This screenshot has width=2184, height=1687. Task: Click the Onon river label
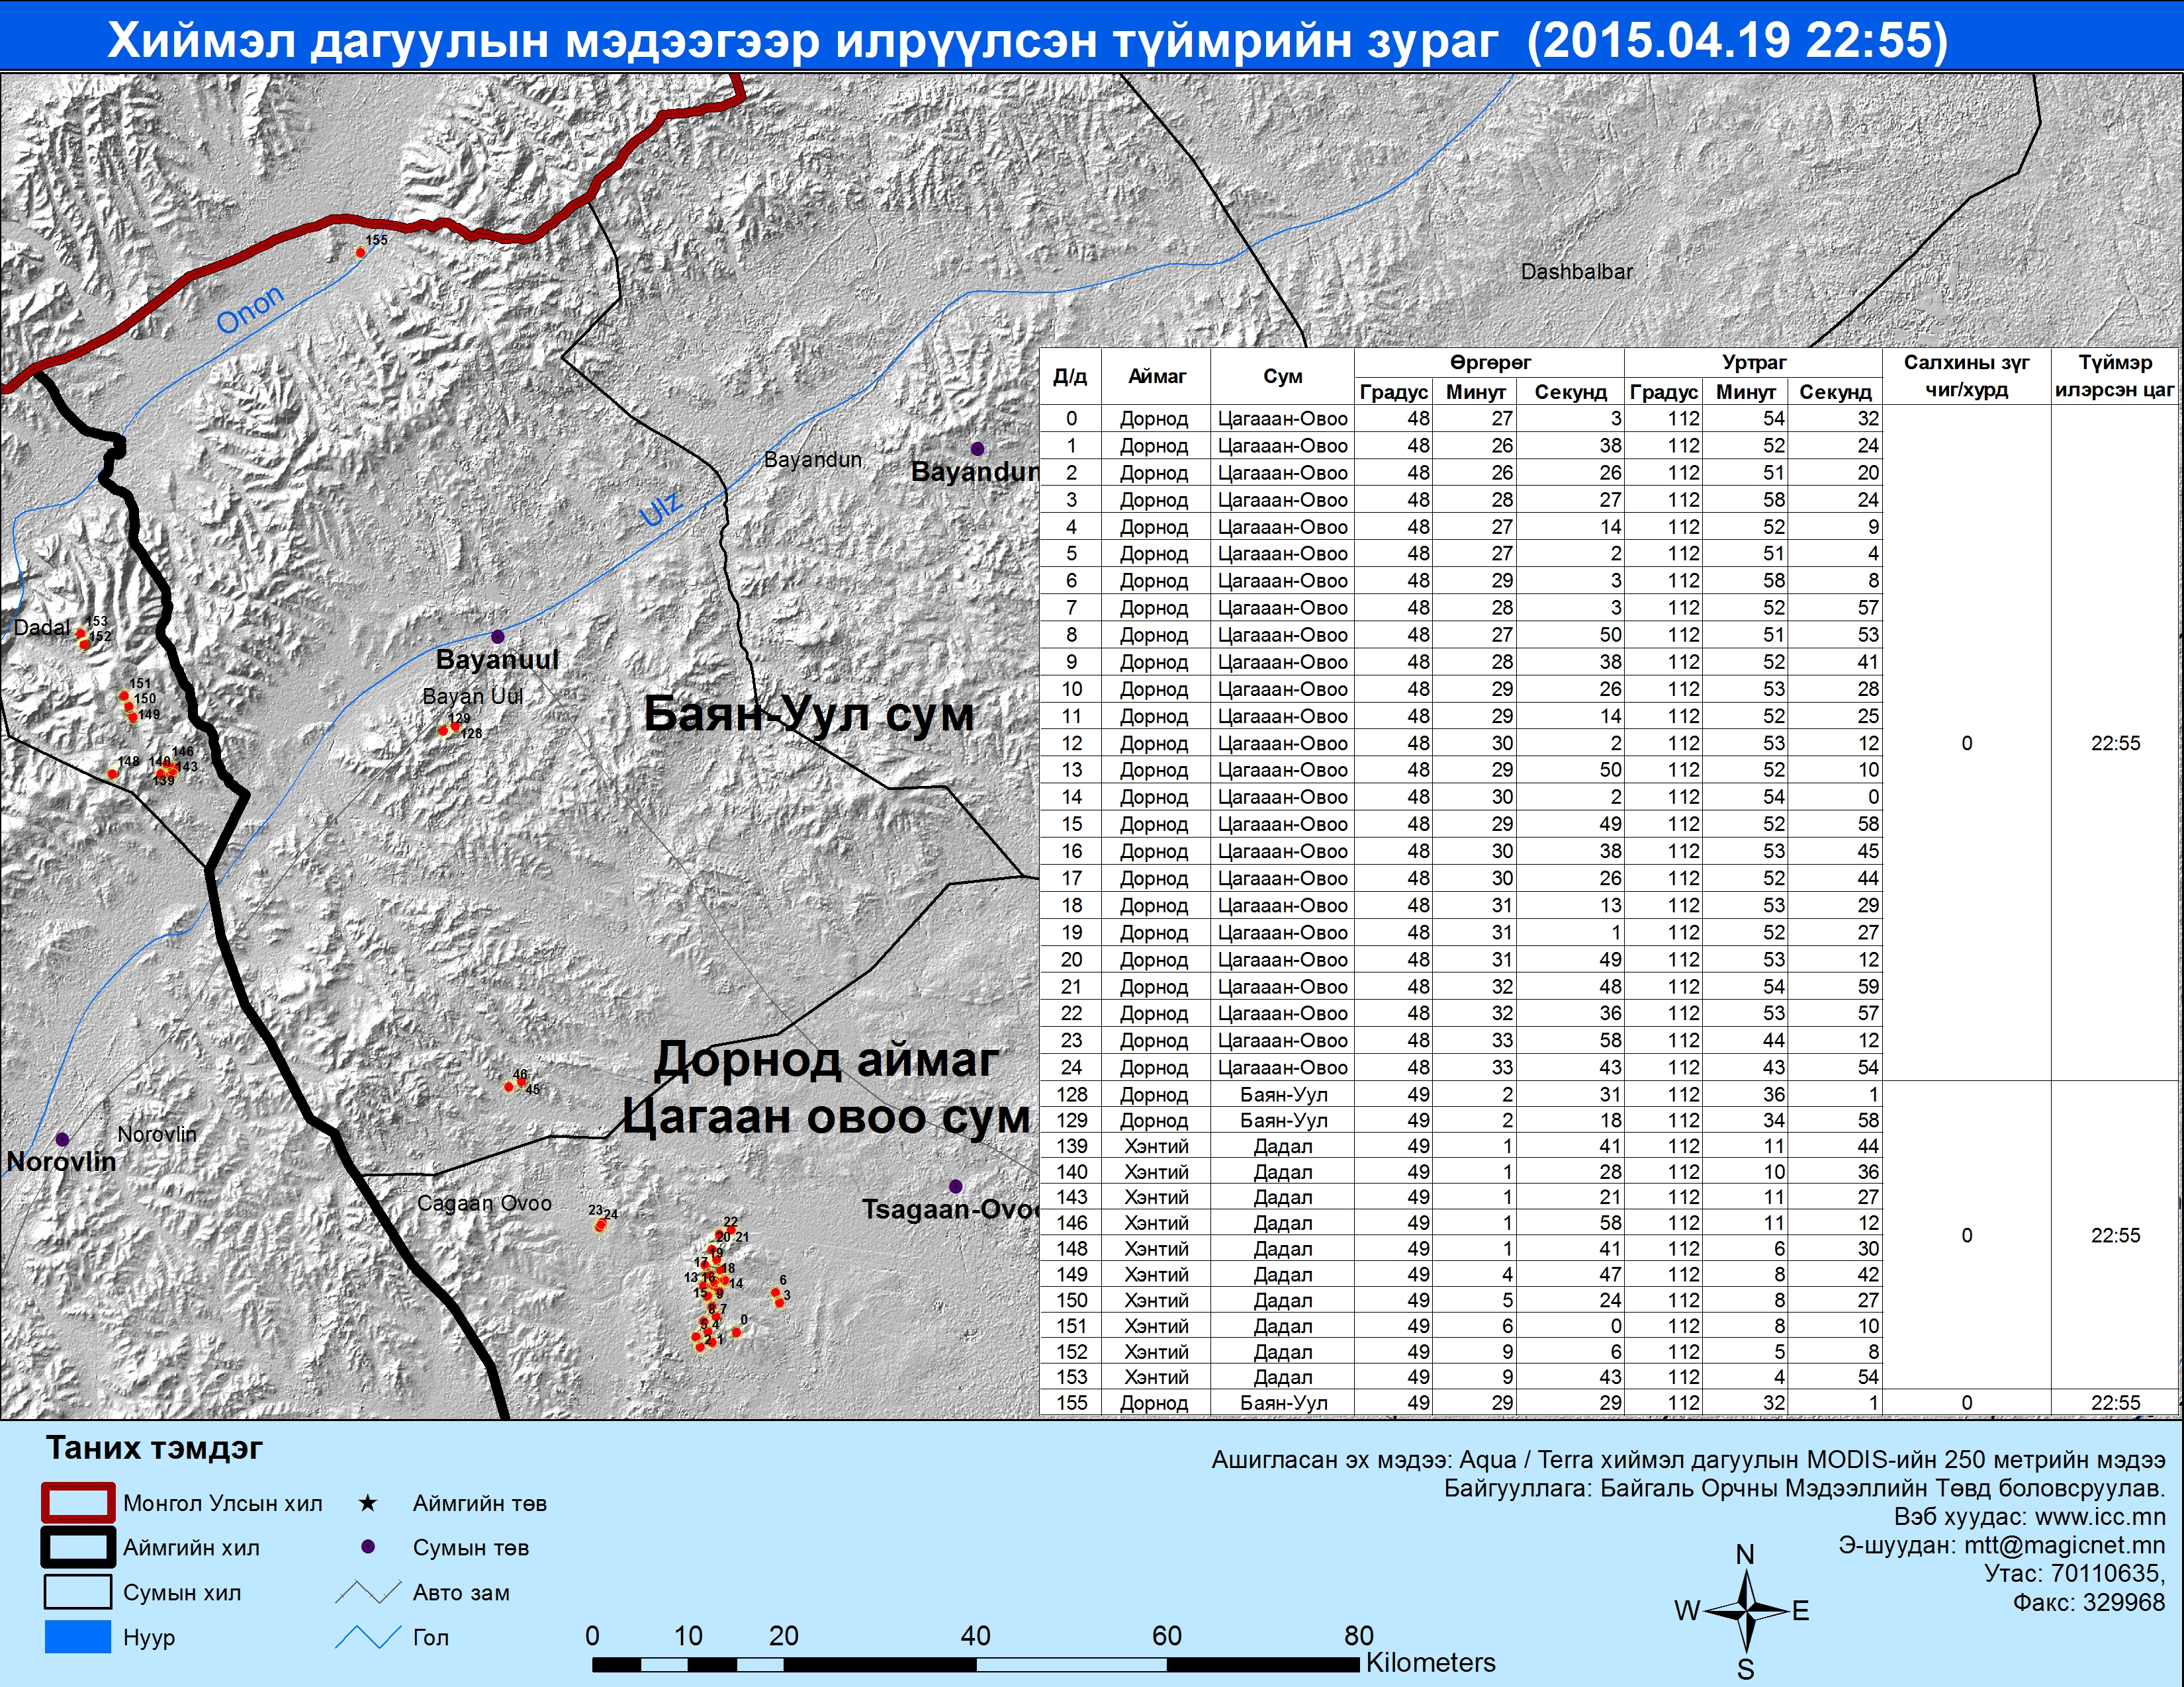pyautogui.click(x=250, y=310)
